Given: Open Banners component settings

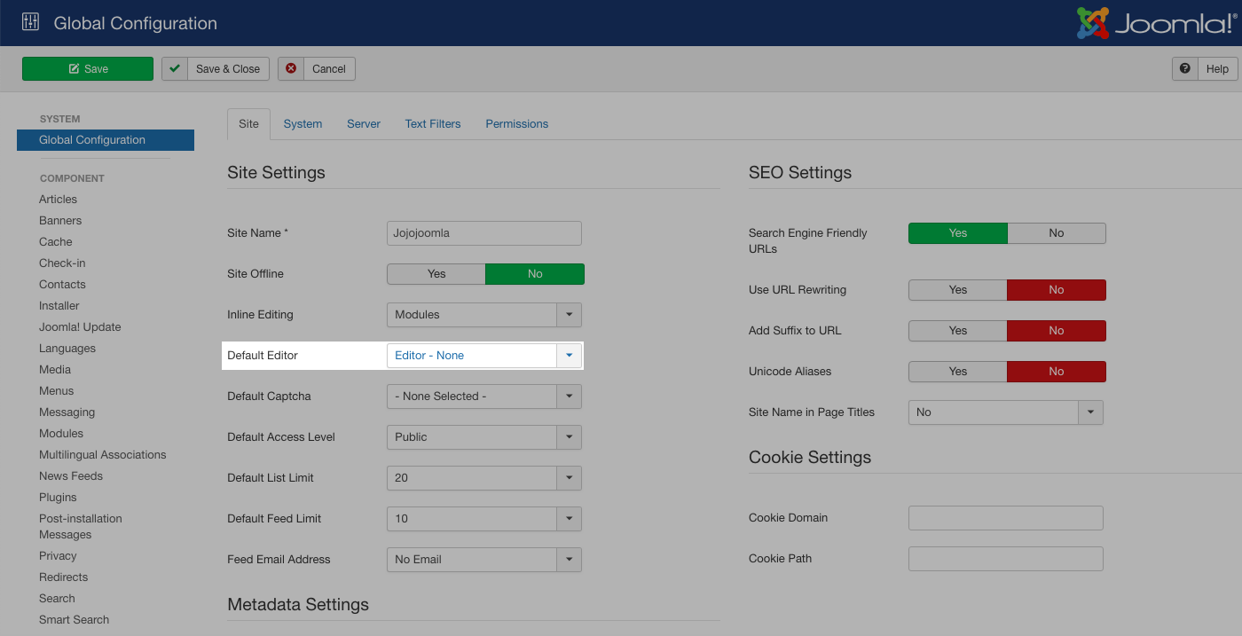Looking at the screenshot, I should point(60,221).
